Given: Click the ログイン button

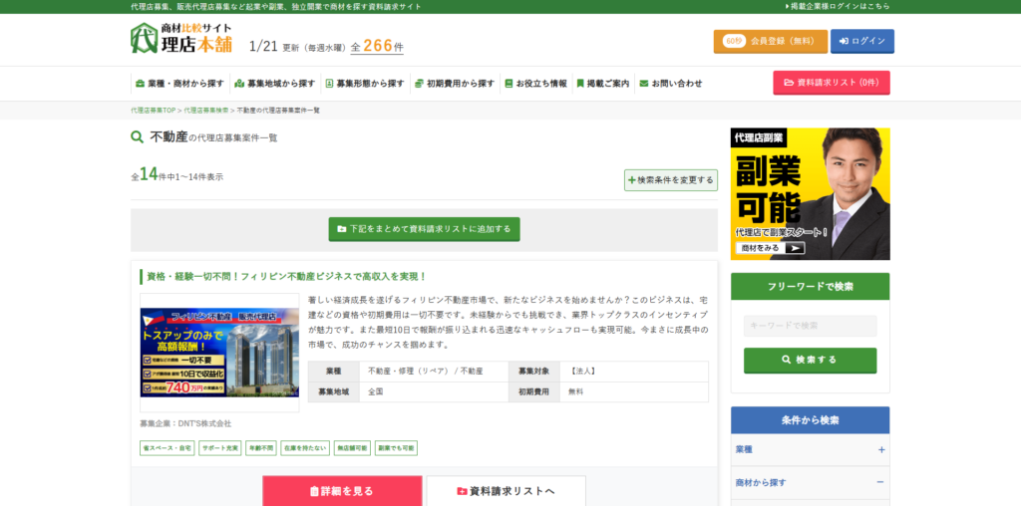Looking at the screenshot, I should coord(861,41).
